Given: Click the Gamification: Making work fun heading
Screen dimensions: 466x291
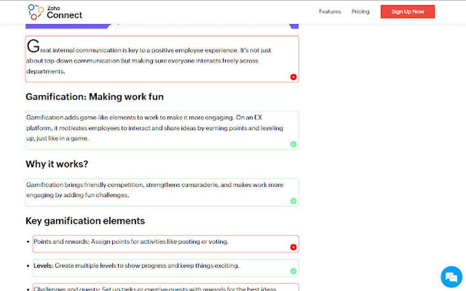Looking at the screenshot, I should 95,97.
